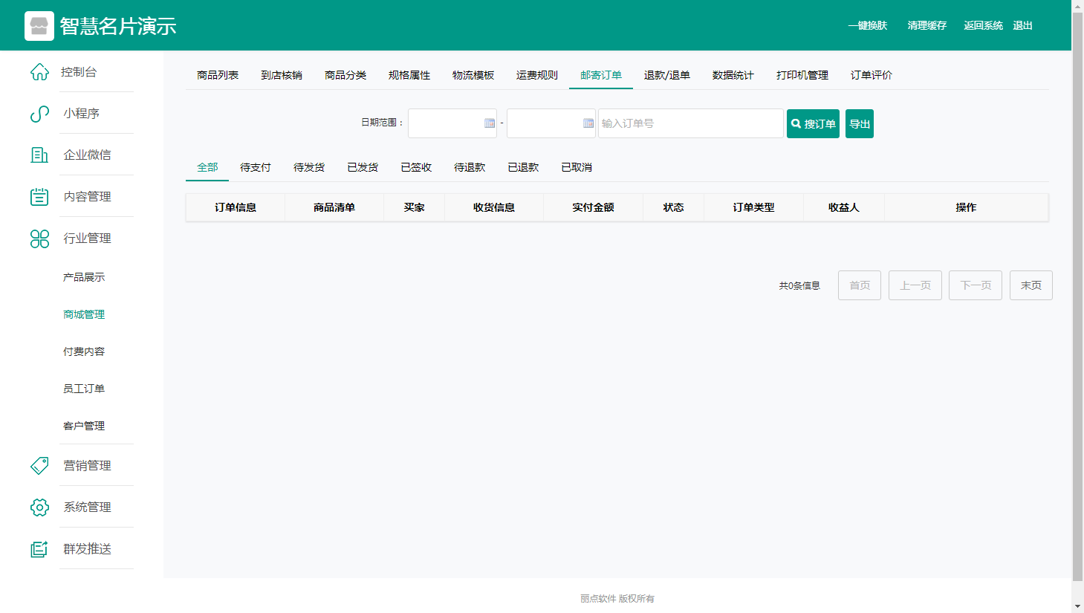Viewport: 1084px width, 613px height.
Task: Open the start date calendar icon
Action: pyautogui.click(x=490, y=123)
